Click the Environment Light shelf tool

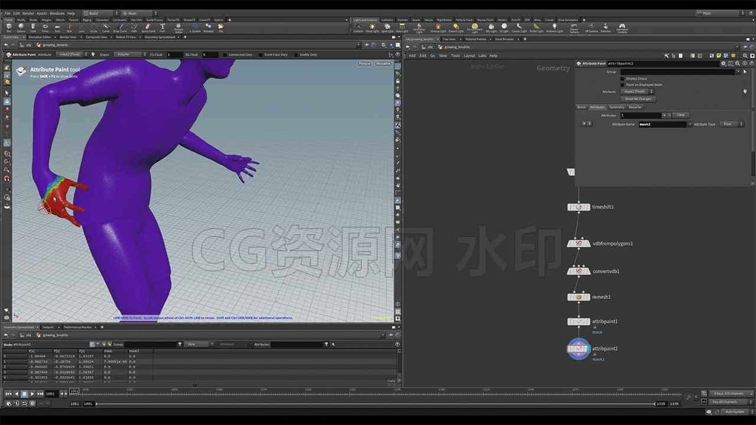click(x=474, y=28)
